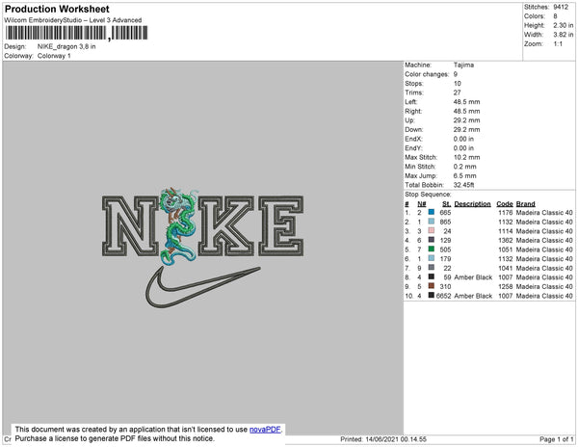Click stitch count 865 in stop row 2

pyautogui.click(x=445, y=222)
